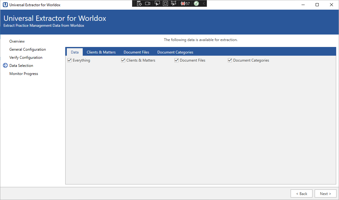Toggle the Document Files checkbox
Viewport: 339px width, 200px height.
176,60
